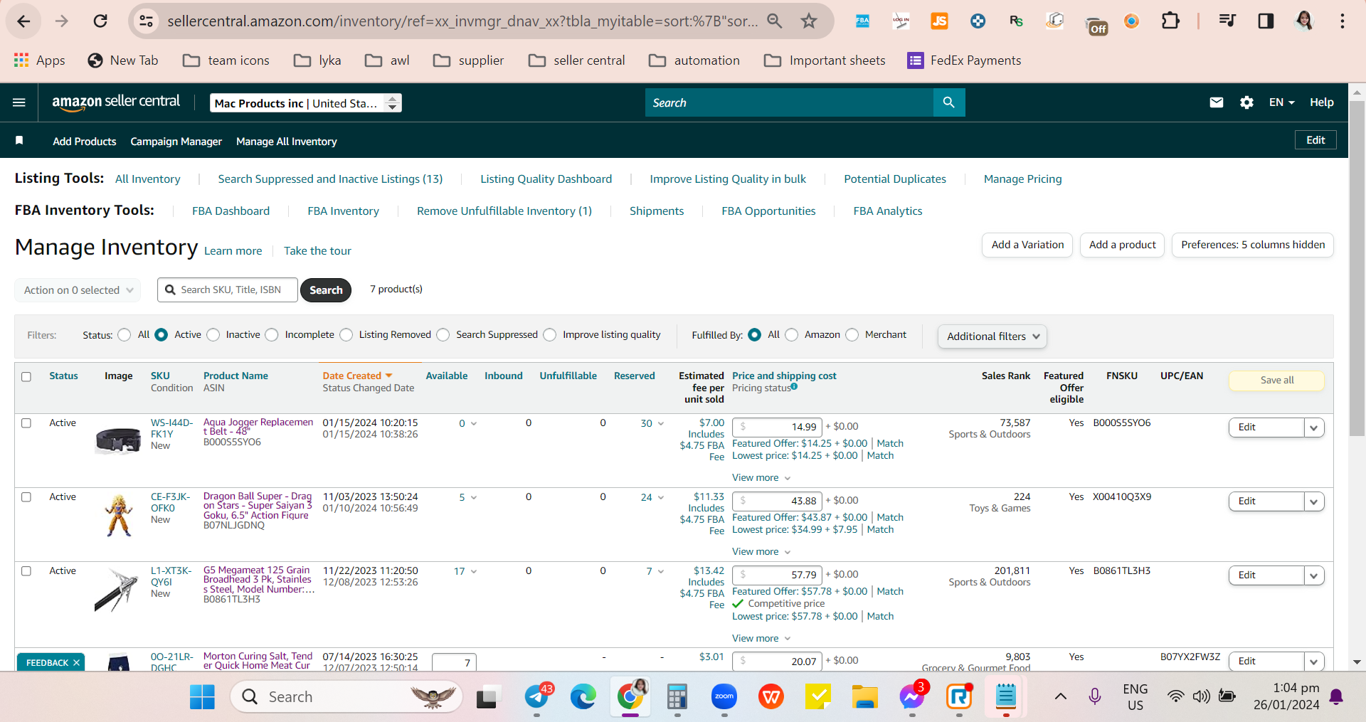The height and width of the screenshot is (722, 1366).
Task: Open Chrome side panel icon
Action: click(1266, 21)
